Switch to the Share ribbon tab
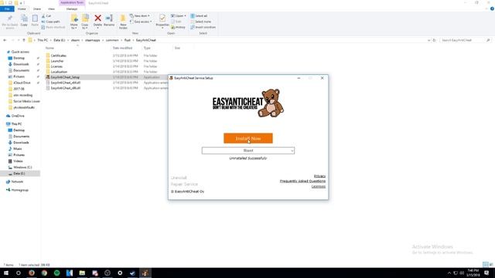Screen dimensions: 495x278 pyautogui.click(x=37, y=8)
